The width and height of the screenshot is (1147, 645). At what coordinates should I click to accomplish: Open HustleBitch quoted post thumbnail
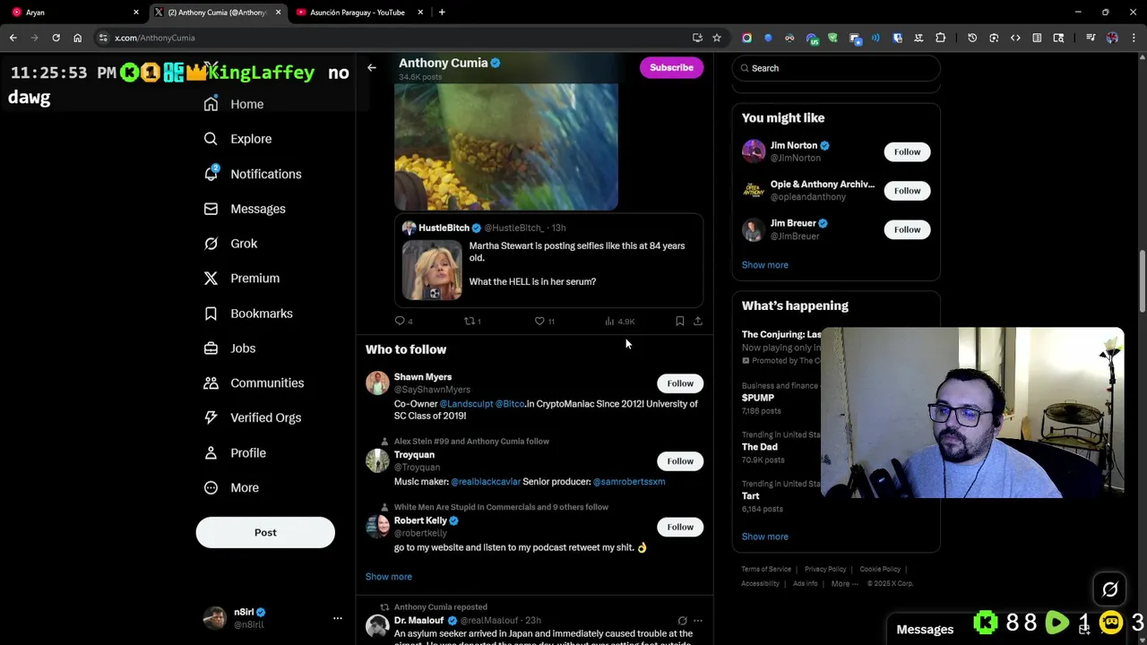coord(432,270)
